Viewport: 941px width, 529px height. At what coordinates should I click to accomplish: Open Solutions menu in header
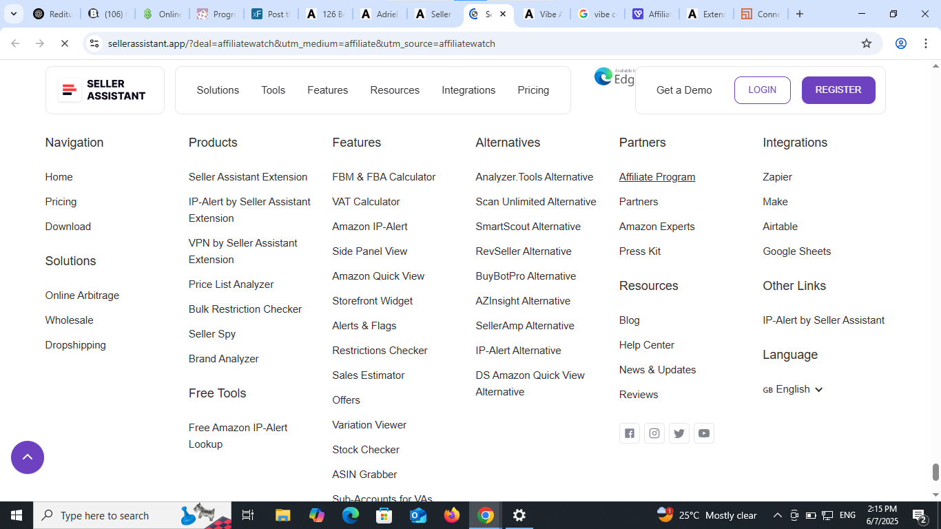[218, 90]
